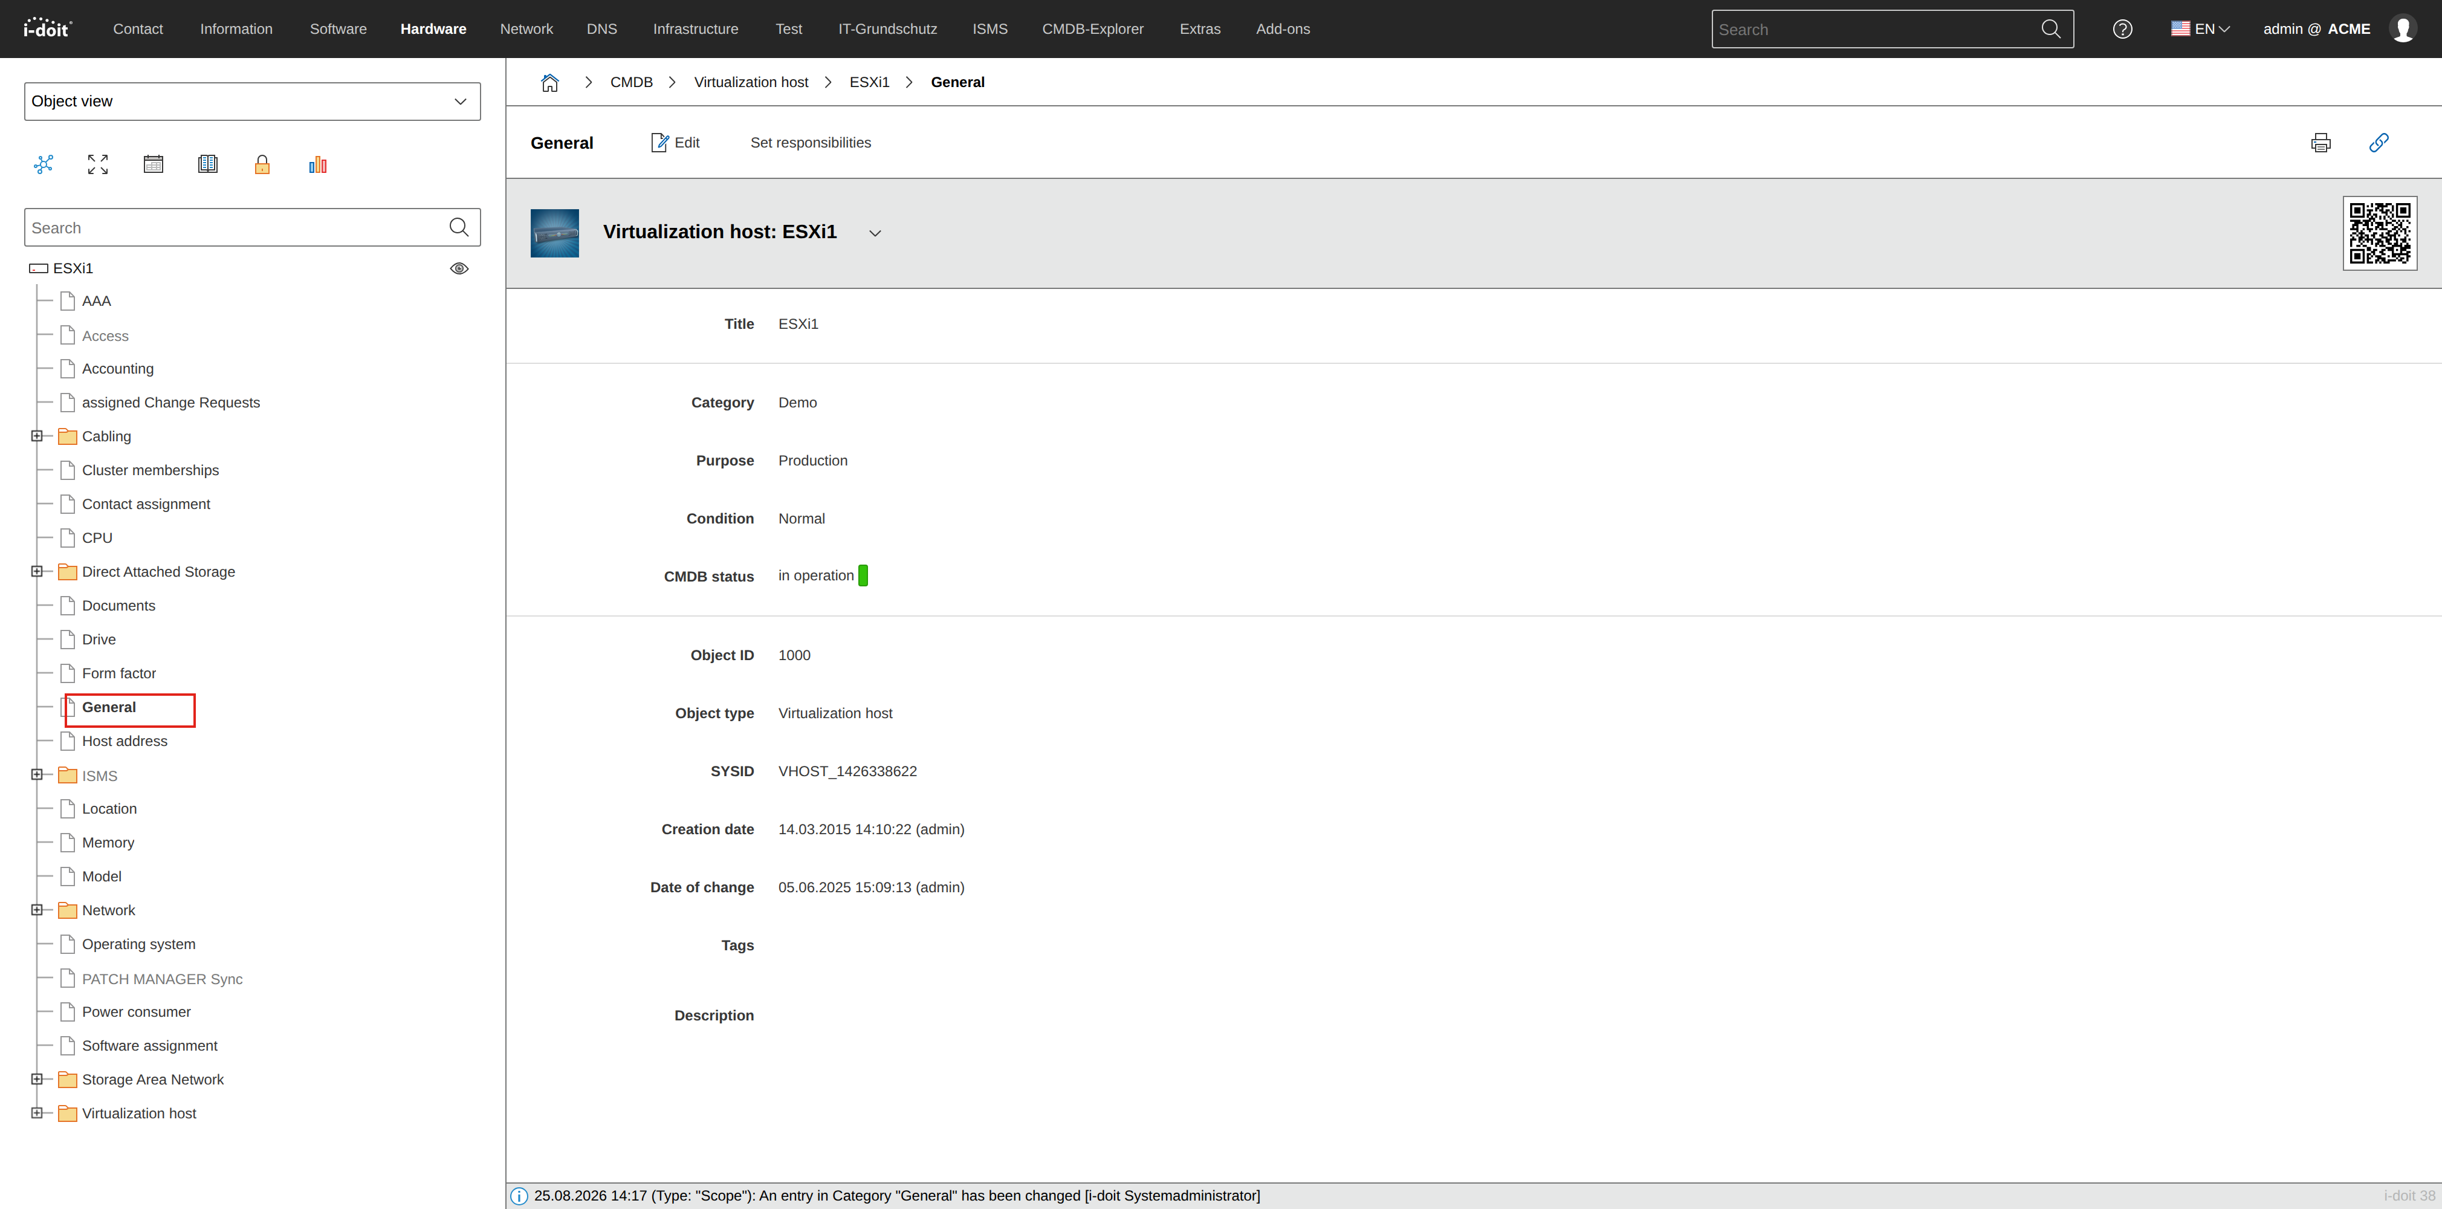
Task: Open the calendar icon in sidebar toolbar
Action: click(x=152, y=164)
